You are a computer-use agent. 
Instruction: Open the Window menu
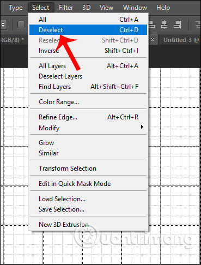tap(135, 8)
